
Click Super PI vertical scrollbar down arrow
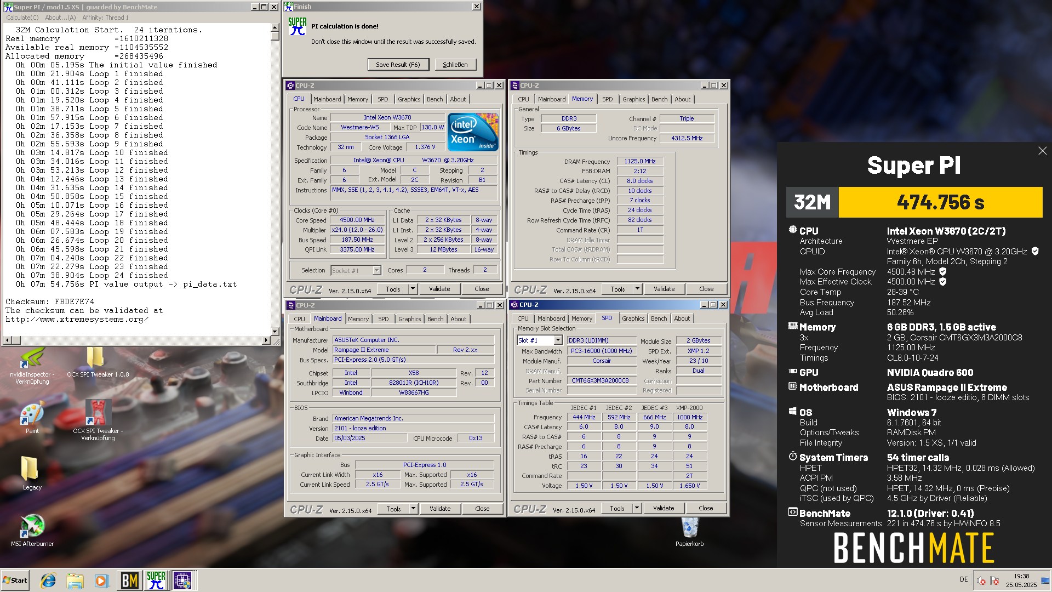click(x=275, y=332)
